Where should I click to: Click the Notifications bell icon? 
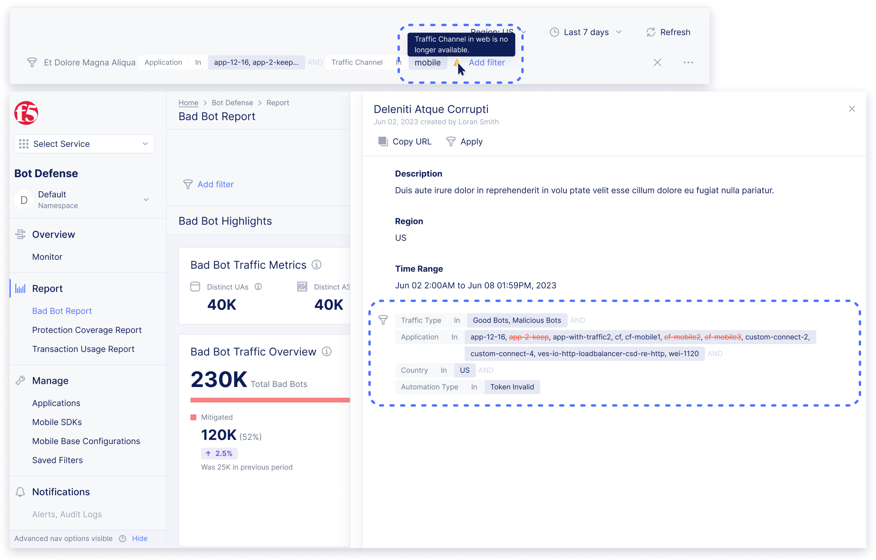[20, 492]
